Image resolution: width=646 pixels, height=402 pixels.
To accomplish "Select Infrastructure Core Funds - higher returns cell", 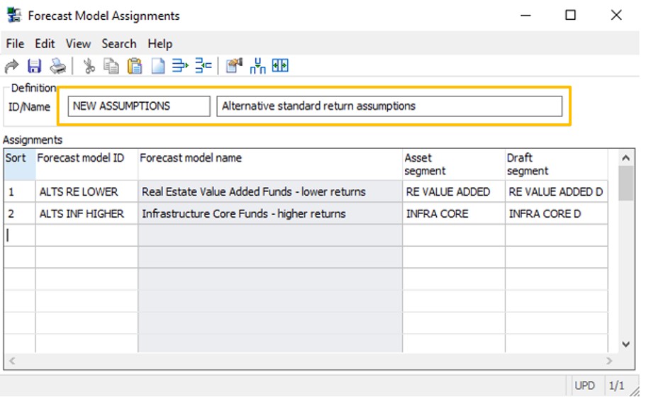I will 270,213.
